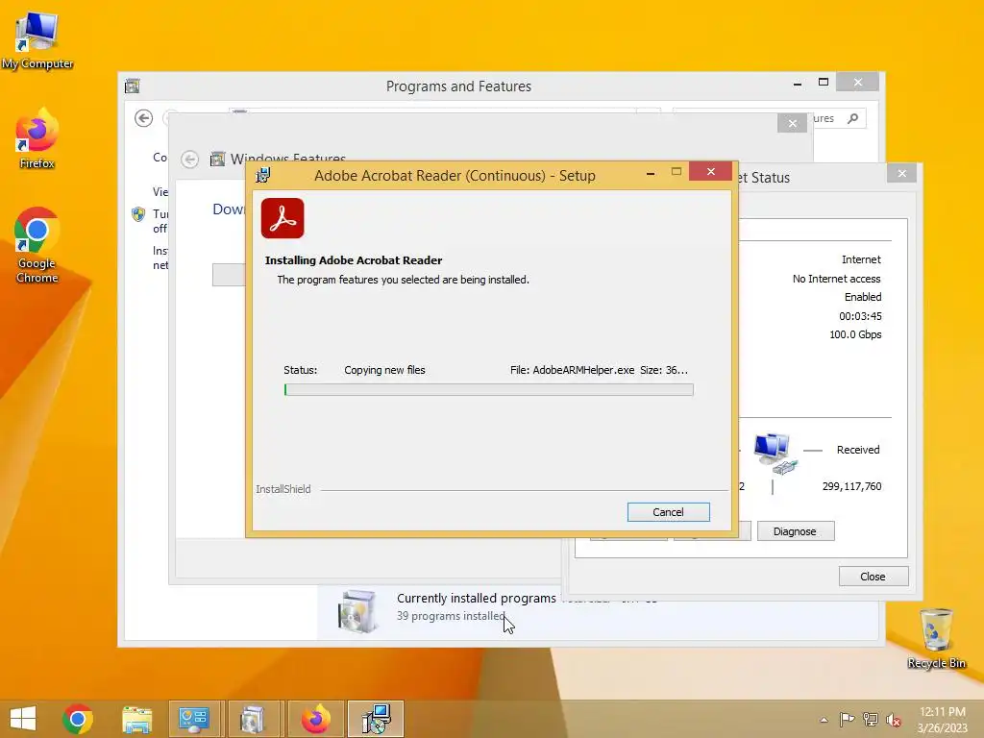Open the taskbar clock showing 12:11 PM

[x=942, y=720]
